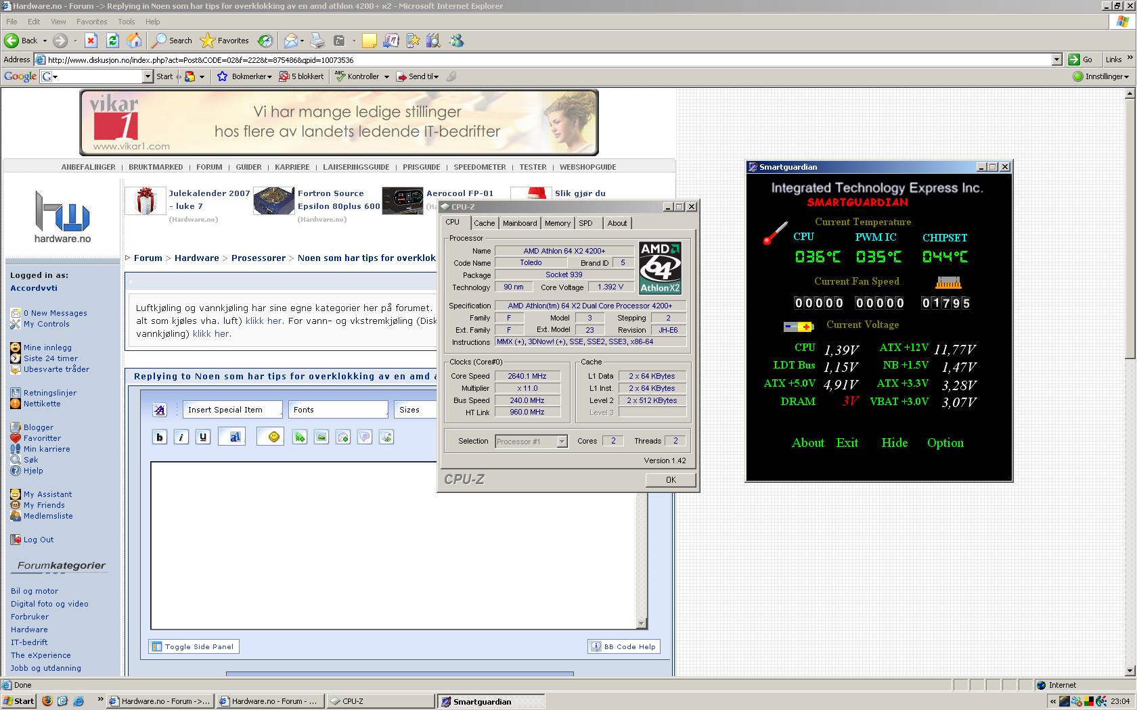Open Prosessorer breadcrumb link
Image resolution: width=1137 pixels, height=710 pixels.
tap(259, 258)
